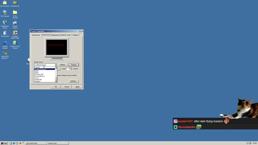This screenshot has width=258, height=145.
Task: Open the Recycle Bin icon
Action: (x=5, y=33)
